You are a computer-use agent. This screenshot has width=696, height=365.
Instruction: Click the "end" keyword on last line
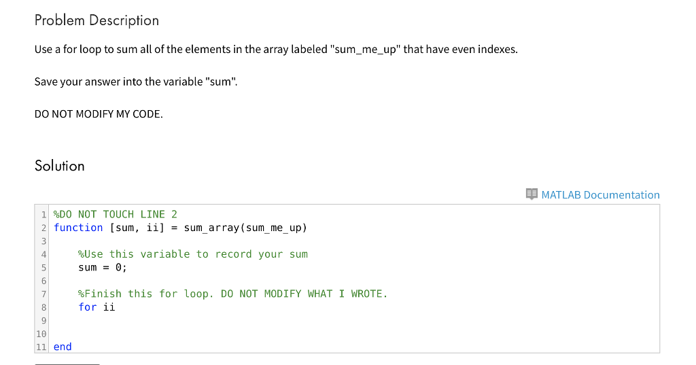63,347
